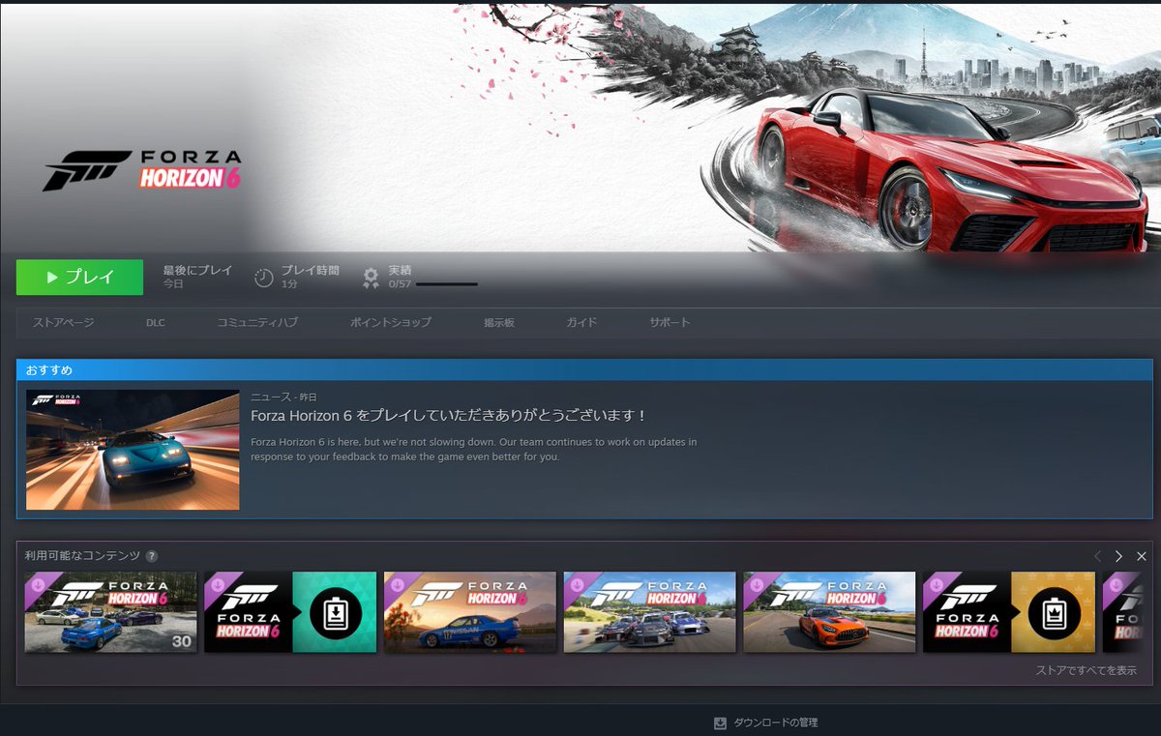The image size is (1161, 736).
Task: Open the orange sports car DLC card
Action: 829,612
